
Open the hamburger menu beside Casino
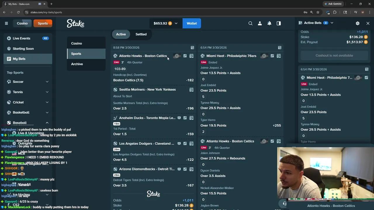(x=6, y=23)
